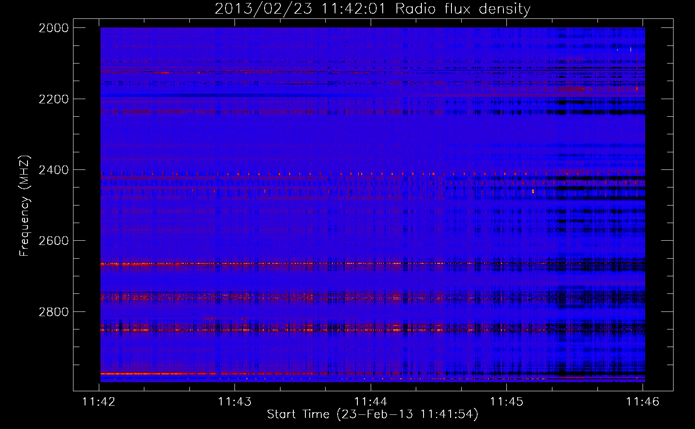Click the 11:46 time tick label
Viewport: 695px width, 429px height.
[643, 402]
